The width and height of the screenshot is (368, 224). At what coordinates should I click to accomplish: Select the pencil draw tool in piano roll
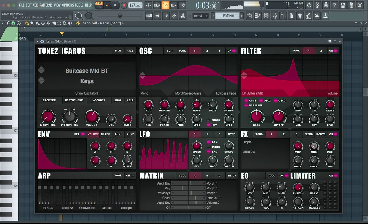(x=27, y=23)
